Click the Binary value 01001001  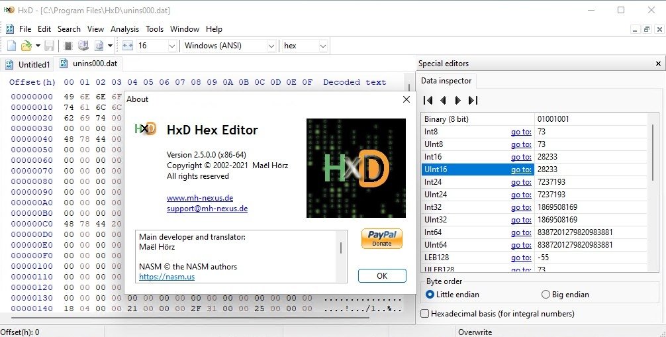click(553, 119)
